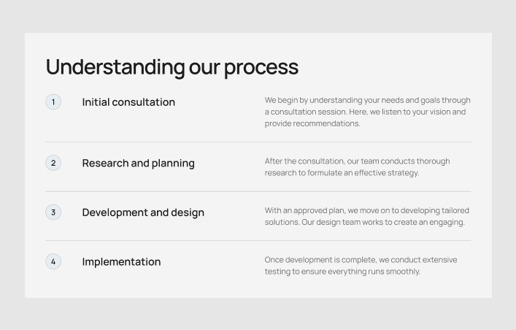Click the line "Once development is complete, we conduct extensive"
The image size is (516, 330).
361,260
